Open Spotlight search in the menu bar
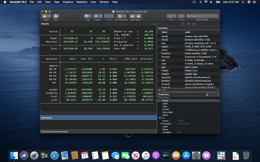The width and height of the screenshot is (260, 162). 243,2
